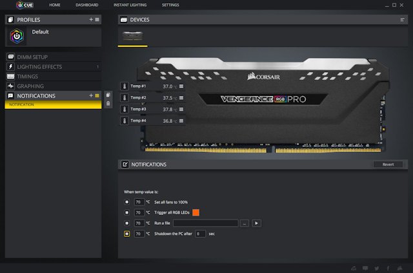Open Temp #4 sensor options menu
The height and width of the screenshot is (273, 413).
pos(181,121)
